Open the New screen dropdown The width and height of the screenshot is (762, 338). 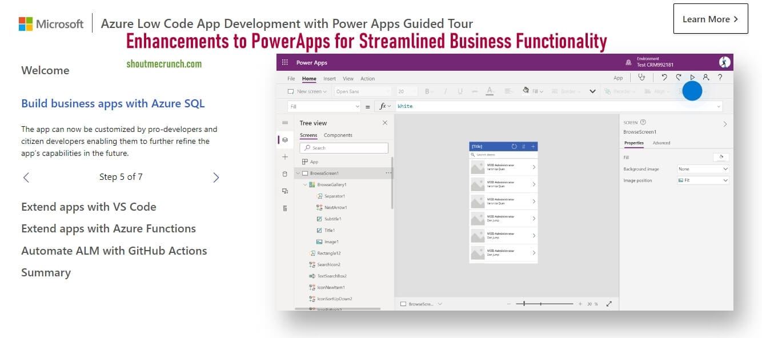click(307, 91)
